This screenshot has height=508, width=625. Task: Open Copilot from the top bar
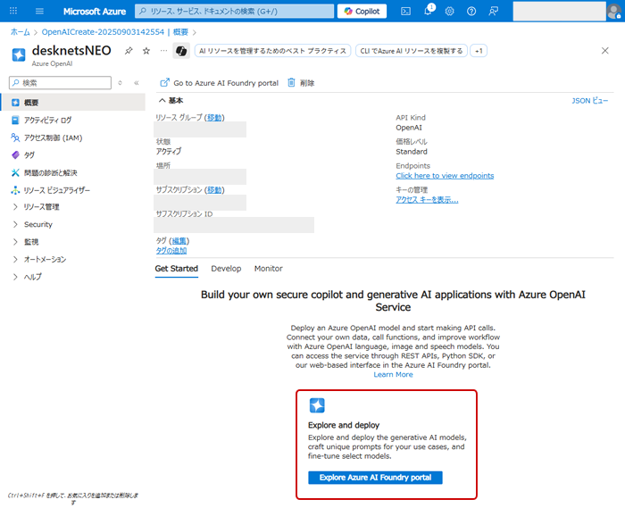(362, 11)
